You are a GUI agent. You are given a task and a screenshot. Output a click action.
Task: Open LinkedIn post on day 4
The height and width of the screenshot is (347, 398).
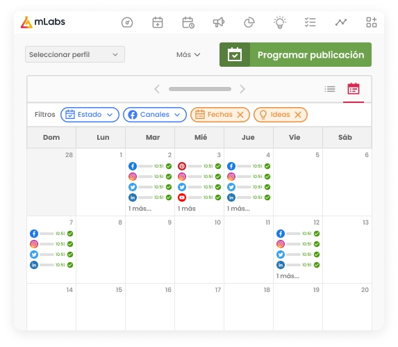pos(249,197)
